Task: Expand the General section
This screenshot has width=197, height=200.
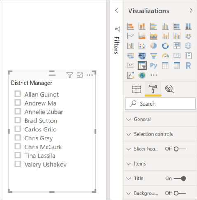Action: [x=129, y=120]
